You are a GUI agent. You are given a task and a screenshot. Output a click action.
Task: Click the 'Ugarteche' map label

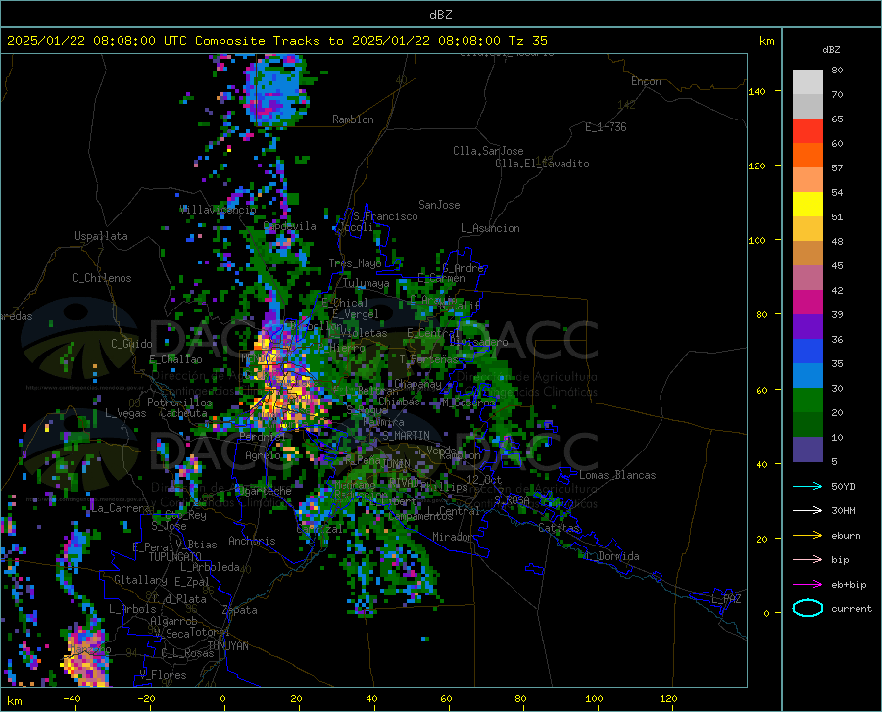click(266, 491)
